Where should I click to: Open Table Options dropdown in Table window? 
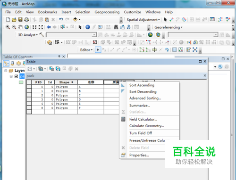tap(31, 69)
